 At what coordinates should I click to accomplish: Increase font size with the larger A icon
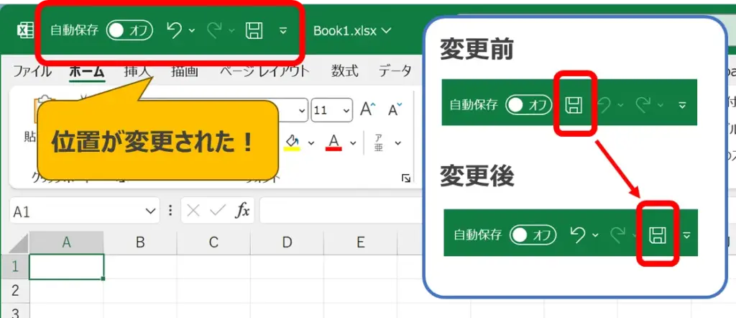367,109
